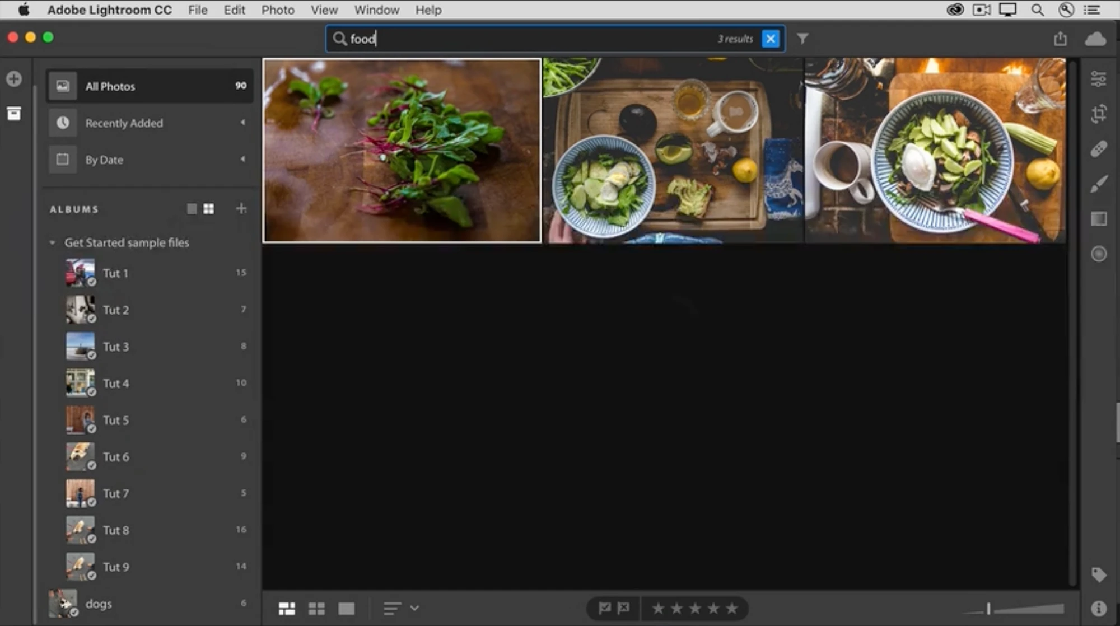Create new album with the plus button
The image size is (1120, 626).
(x=241, y=208)
